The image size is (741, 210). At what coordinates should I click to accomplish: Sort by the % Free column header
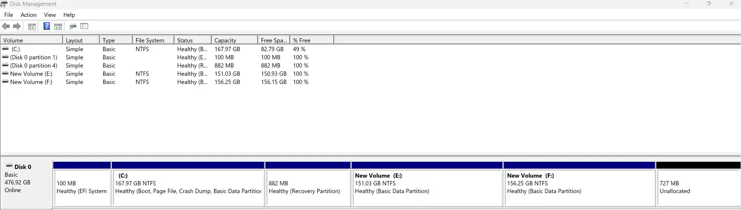point(312,40)
